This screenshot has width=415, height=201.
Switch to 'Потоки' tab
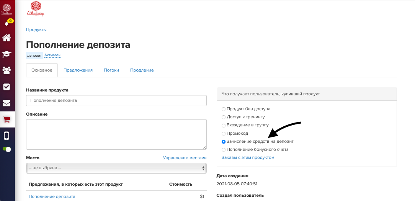(x=111, y=70)
